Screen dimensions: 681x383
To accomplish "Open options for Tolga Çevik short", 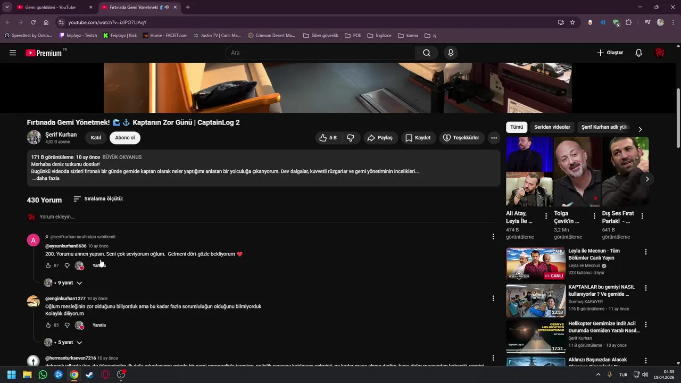I will coord(594,217).
